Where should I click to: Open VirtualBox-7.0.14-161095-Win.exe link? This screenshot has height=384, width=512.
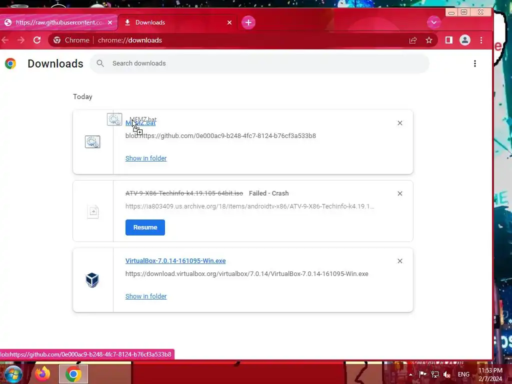click(175, 261)
